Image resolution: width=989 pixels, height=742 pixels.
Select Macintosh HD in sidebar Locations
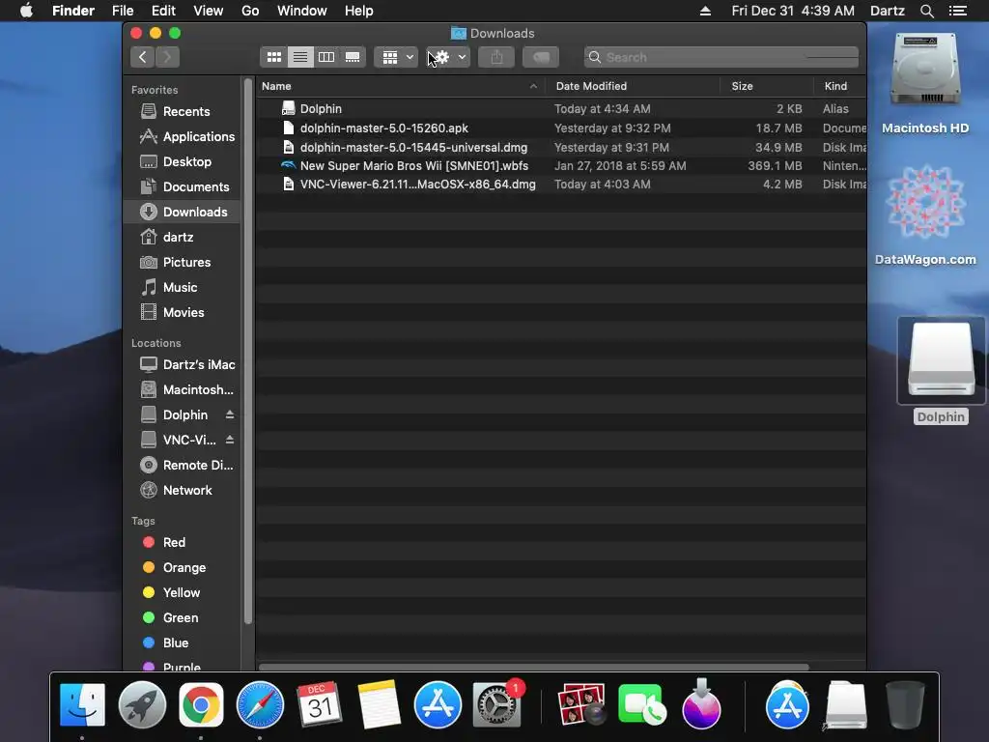click(x=182, y=390)
